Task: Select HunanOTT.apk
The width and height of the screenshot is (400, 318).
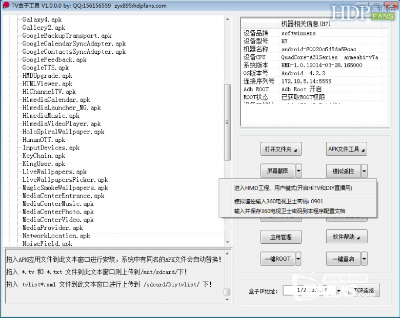Action: click(44, 140)
